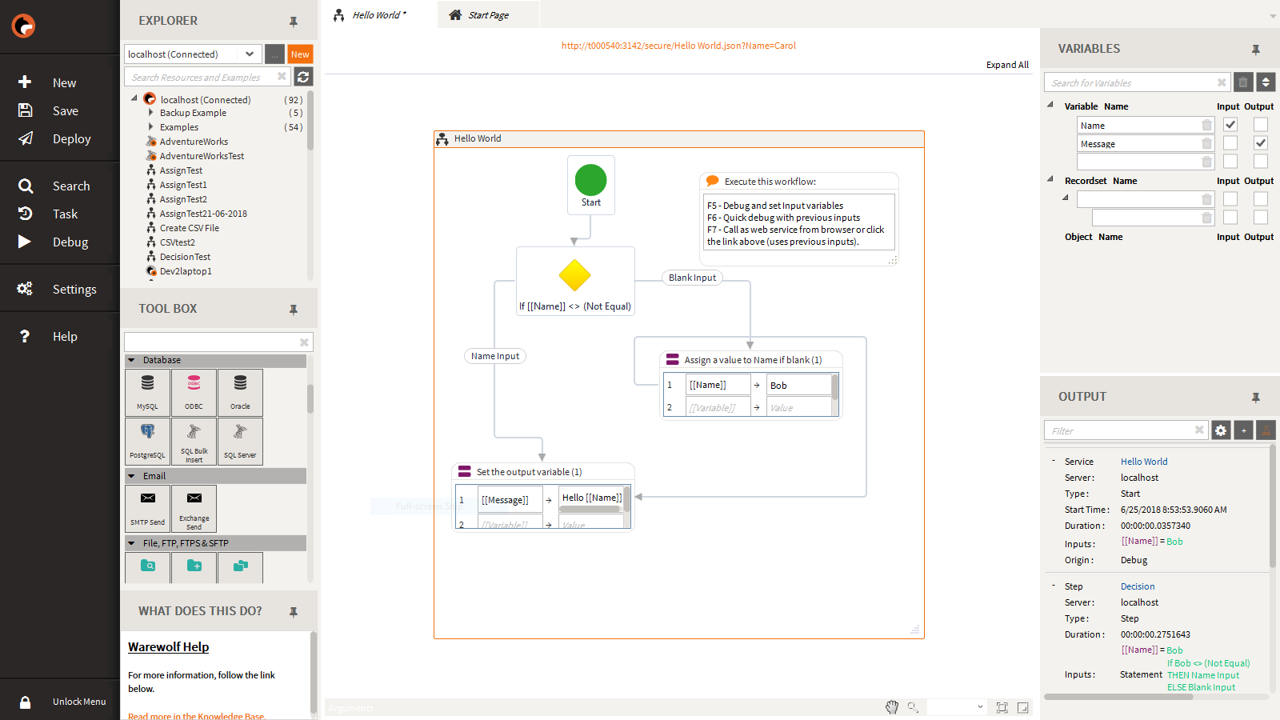Screen dimensions: 1280x720
Task: Check the Output checkbox for Name
Action: click(x=1261, y=125)
